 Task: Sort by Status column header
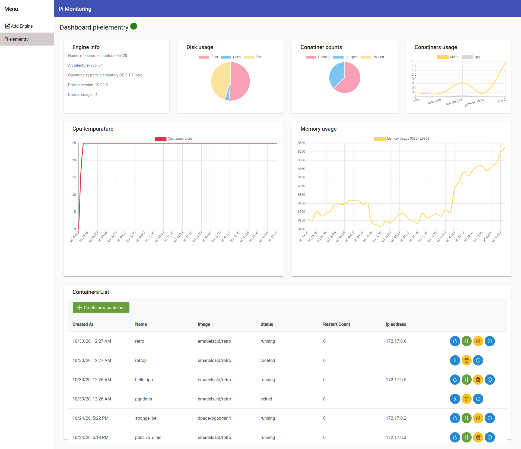click(267, 324)
